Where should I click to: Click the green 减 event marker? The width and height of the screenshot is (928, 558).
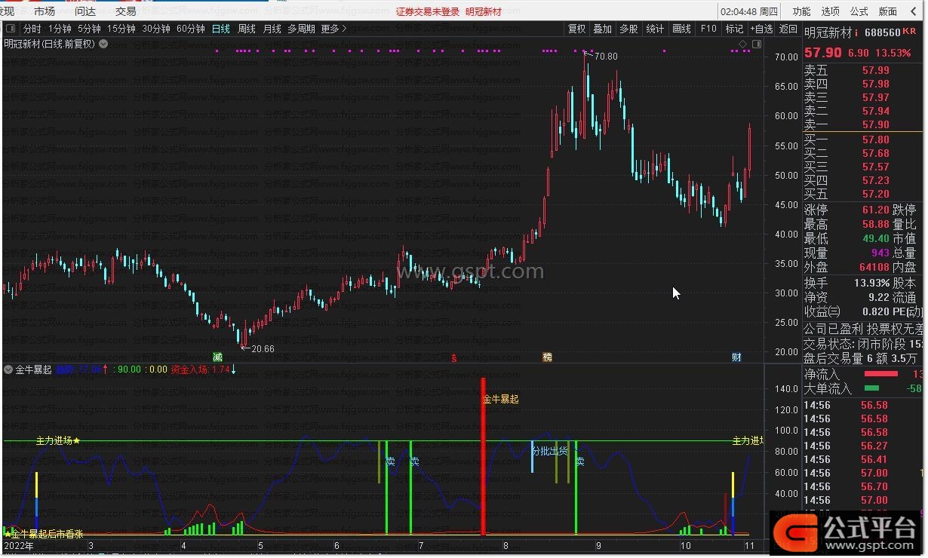click(x=217, y=357)
